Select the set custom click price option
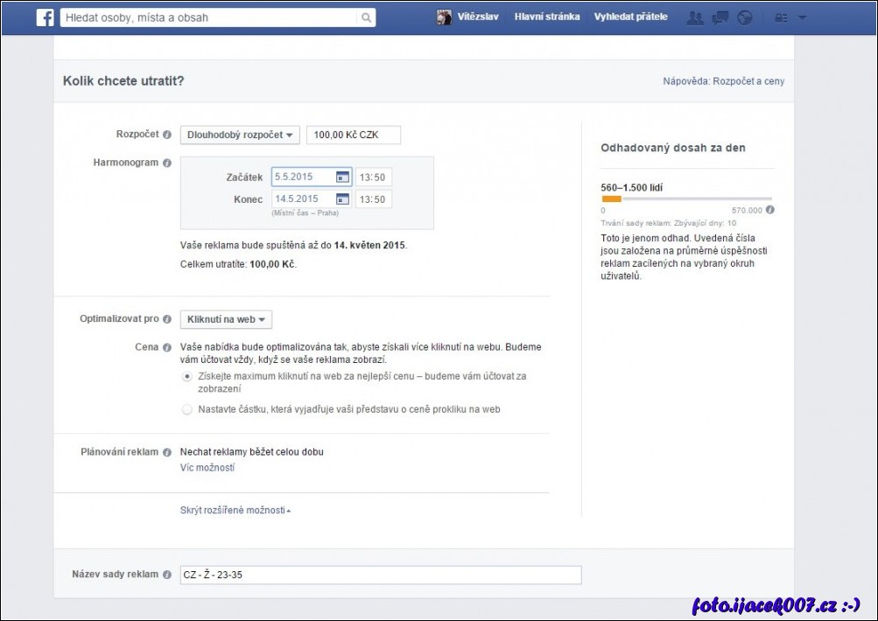The image size is (878, 621). click(x=186, y=409)
